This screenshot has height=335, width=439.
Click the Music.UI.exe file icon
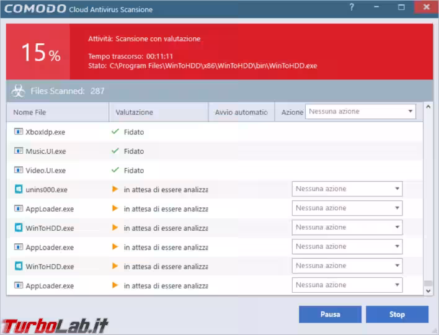pos(19,151)
